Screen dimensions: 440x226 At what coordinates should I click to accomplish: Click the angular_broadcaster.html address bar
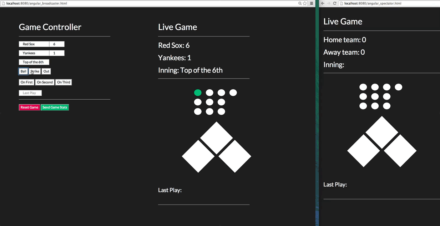click(143, 3)
